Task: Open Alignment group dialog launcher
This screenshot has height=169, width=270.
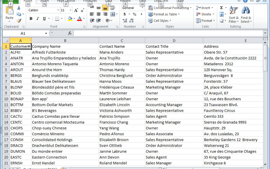Action: (117, 27)
